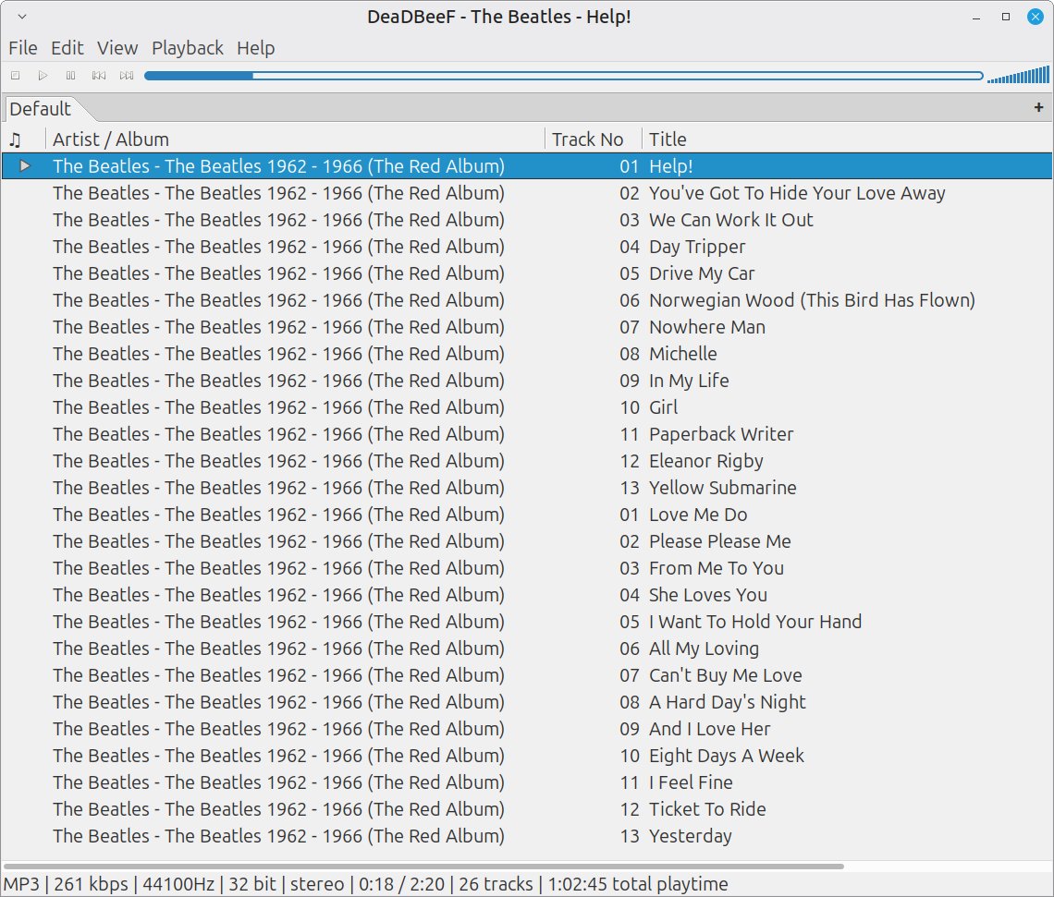This screenshot has height=897, width=1054.
Task: Select track "I Feel Fine"
Action: pyautogui.click(x=527, y=782)
